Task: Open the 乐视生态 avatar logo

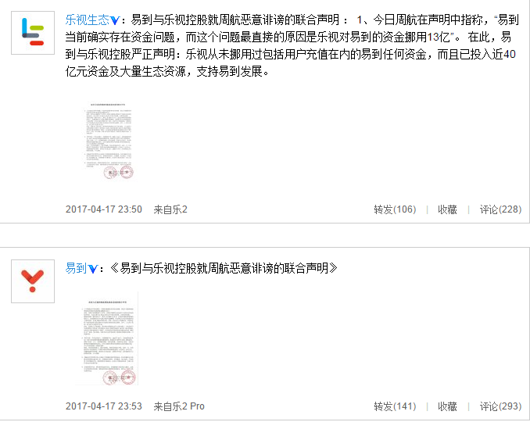Action: [x=33, y=33]
